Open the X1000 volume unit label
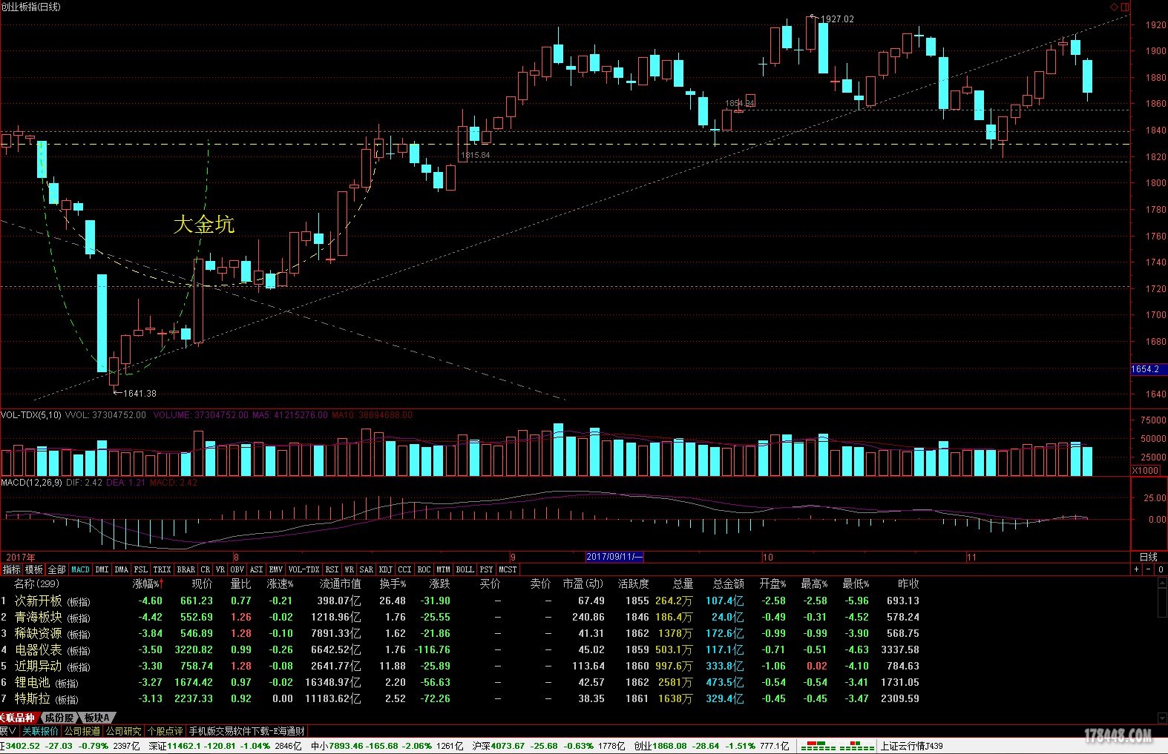This screenshot has width=1168, height=754. coord(1145,471)
